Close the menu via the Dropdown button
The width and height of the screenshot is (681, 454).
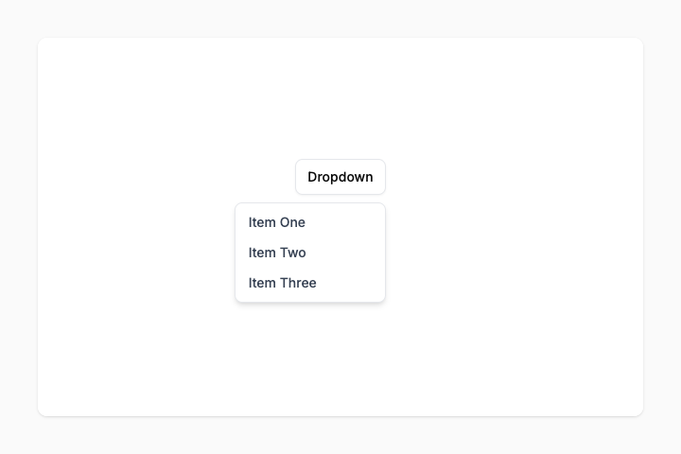pos(340,177)
